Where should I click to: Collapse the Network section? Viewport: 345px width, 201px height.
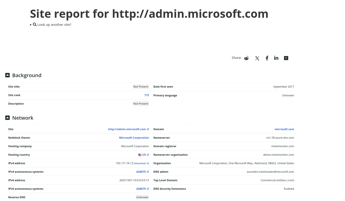[x=8, y=118]
